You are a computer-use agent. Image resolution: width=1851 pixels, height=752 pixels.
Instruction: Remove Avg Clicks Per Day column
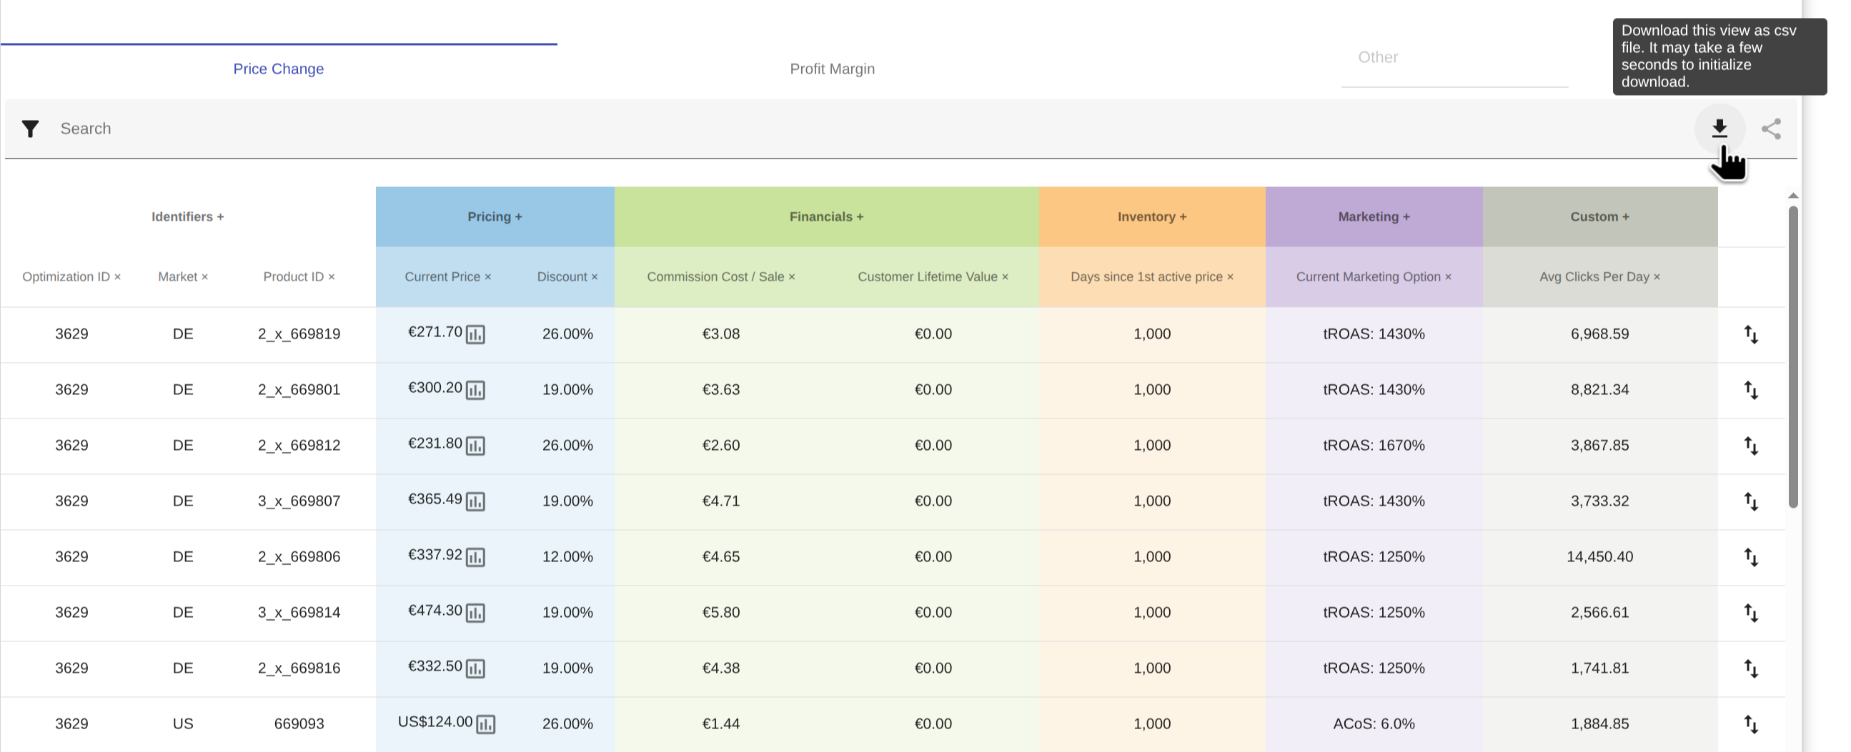coord(1657,277)
